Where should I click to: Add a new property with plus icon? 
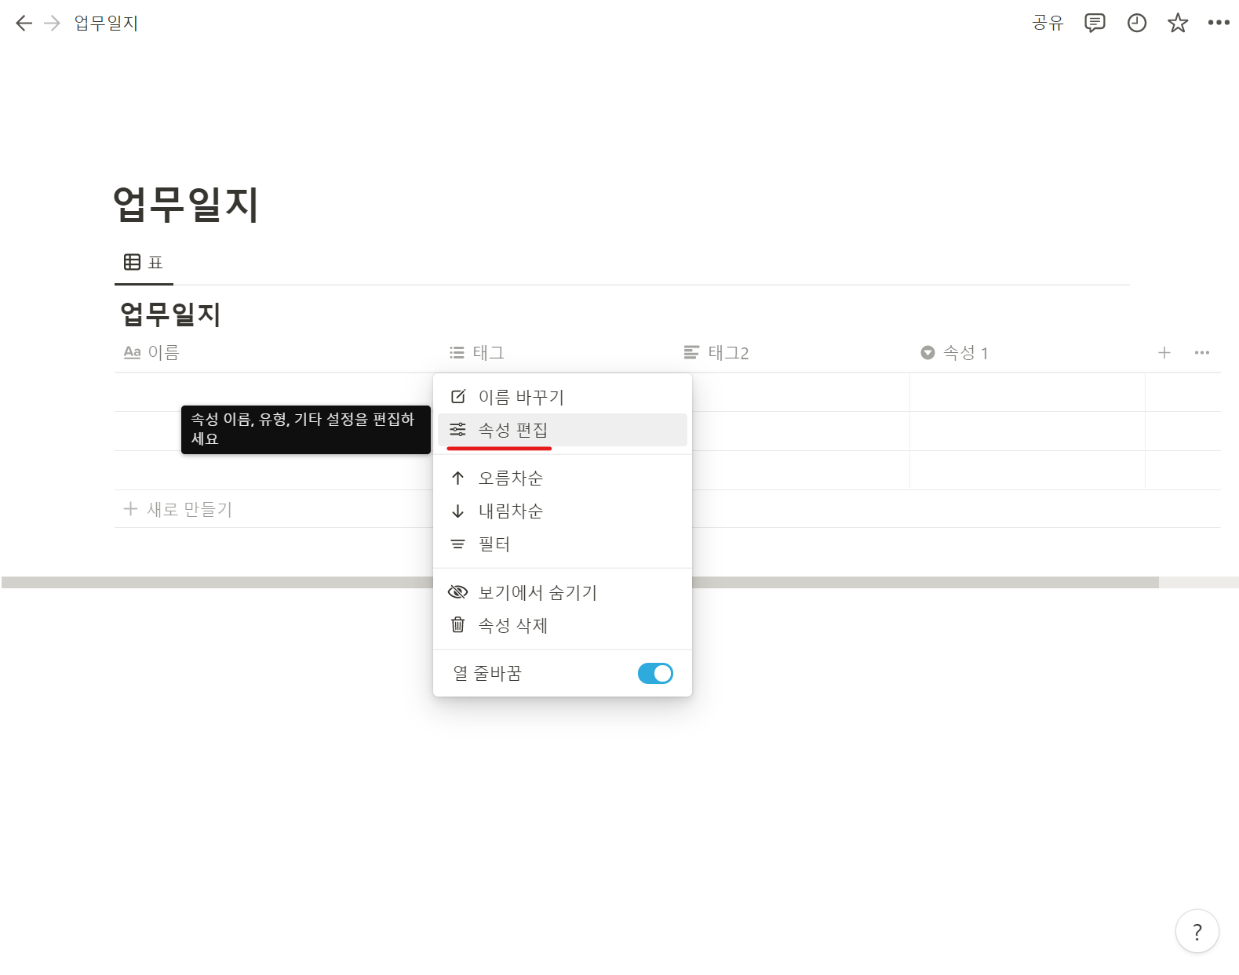point(1164,353)
